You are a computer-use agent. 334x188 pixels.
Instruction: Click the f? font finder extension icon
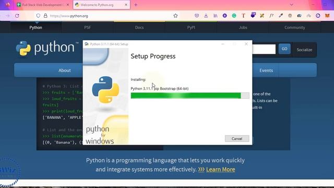click(271, 16)
